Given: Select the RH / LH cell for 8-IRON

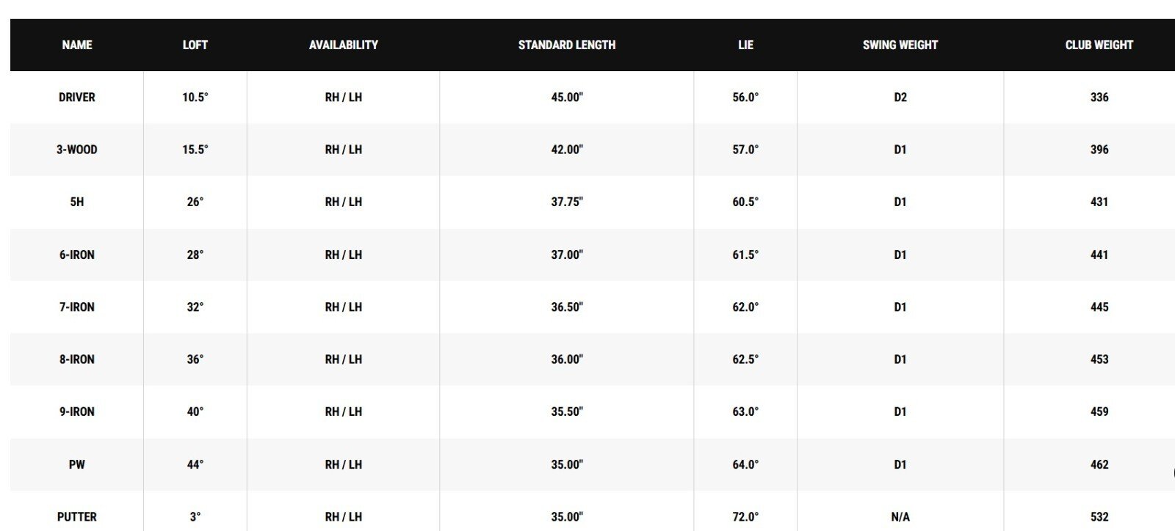Looking at the screenshot, I should pyautogui.click(x=344, y=359).
